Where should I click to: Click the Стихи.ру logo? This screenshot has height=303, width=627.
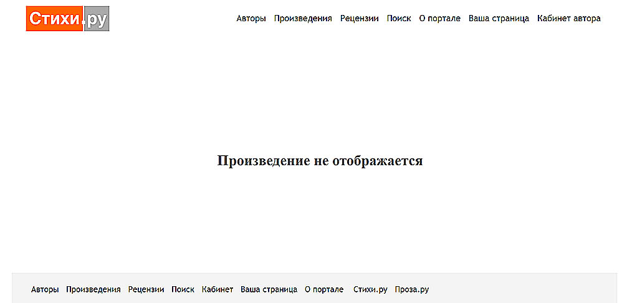pos(67,18)
